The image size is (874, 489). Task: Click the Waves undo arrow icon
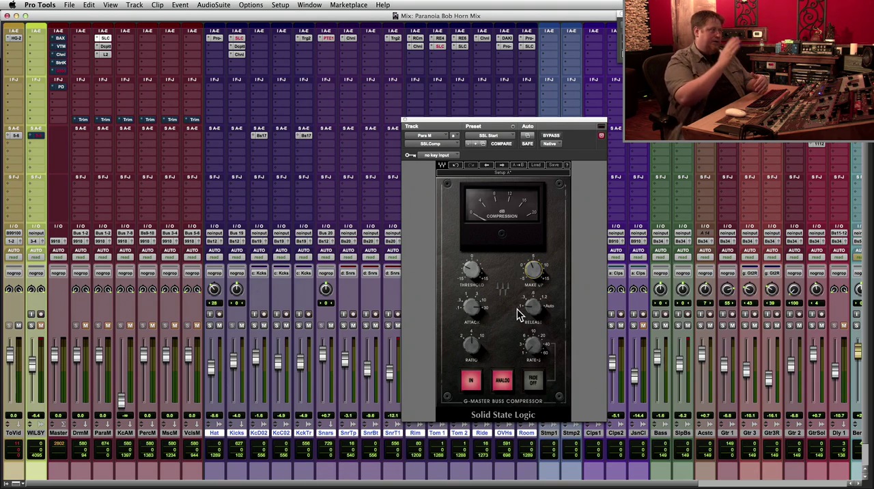pos(455,165)
